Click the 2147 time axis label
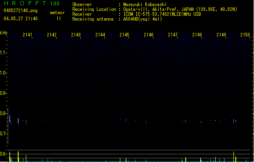This screenshot has height=162, width=254. click(173, 35)
